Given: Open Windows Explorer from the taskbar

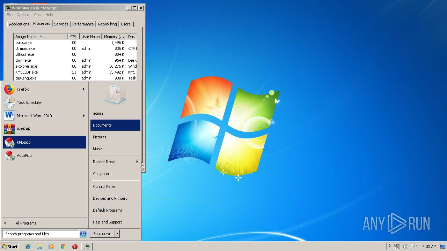Looking at the screenshot, I should [x=39, y=246].
